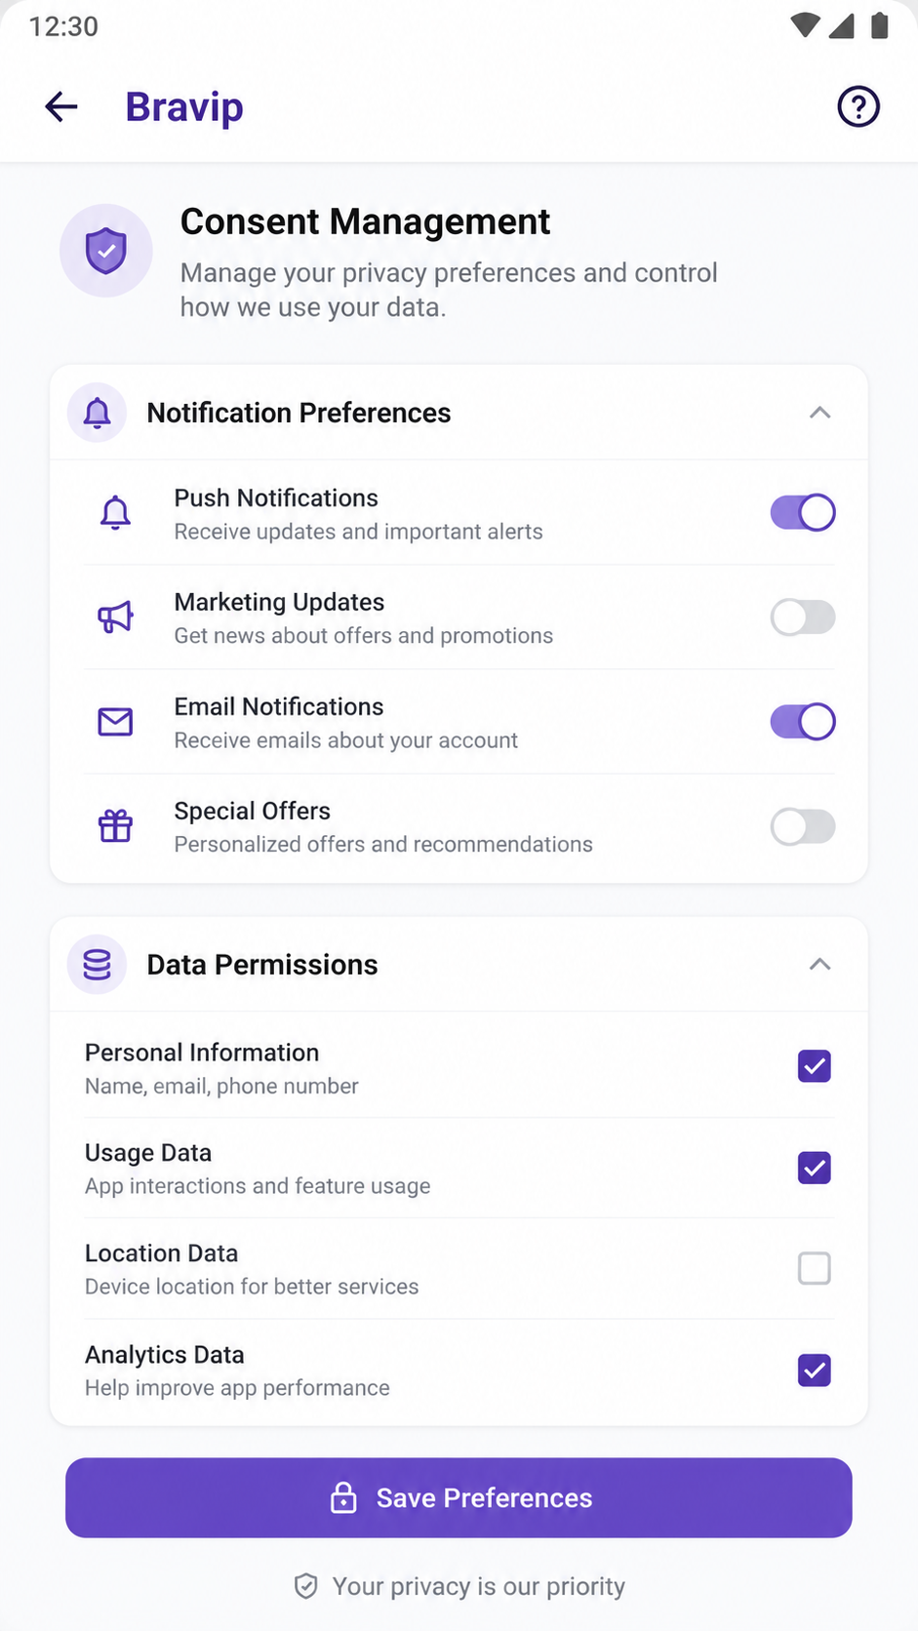Collapse the Notification Preferences section chevron

point(820,413)
